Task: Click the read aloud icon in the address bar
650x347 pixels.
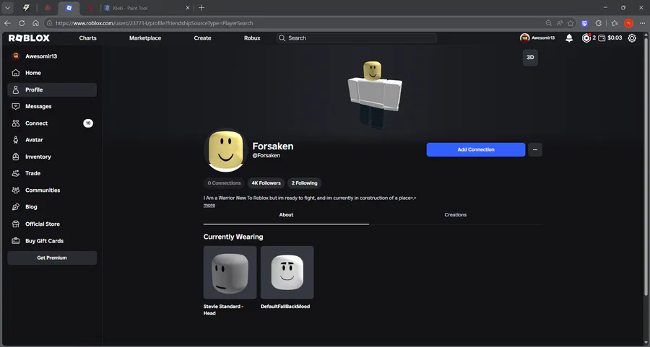Action: (560, 23)
